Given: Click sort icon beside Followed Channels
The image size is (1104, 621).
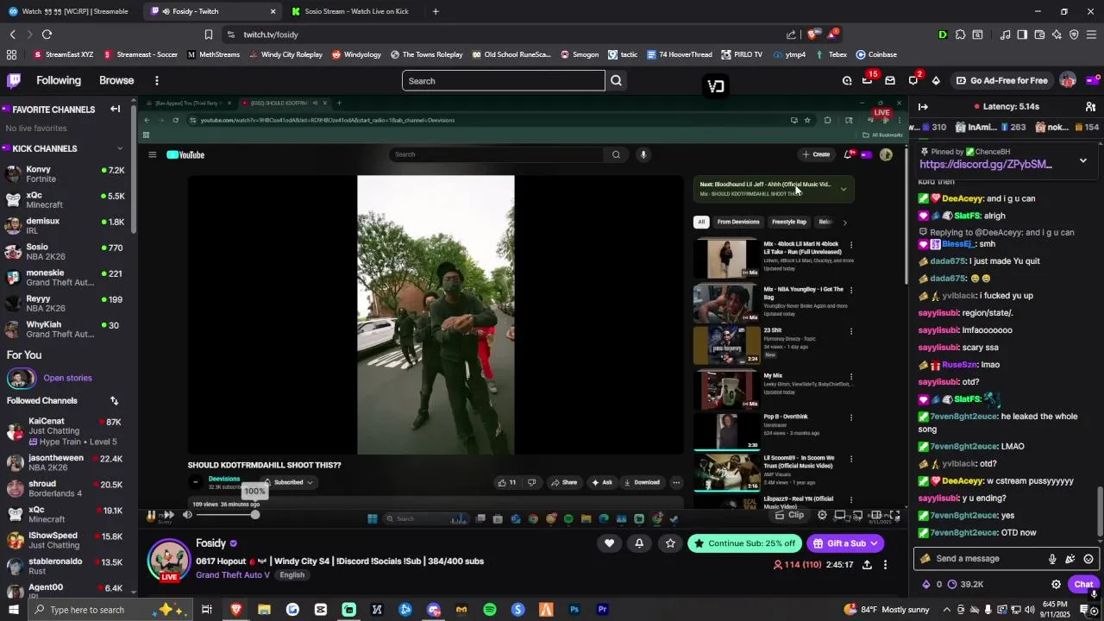Looking at the screenshot, I should tap(114, 401).
